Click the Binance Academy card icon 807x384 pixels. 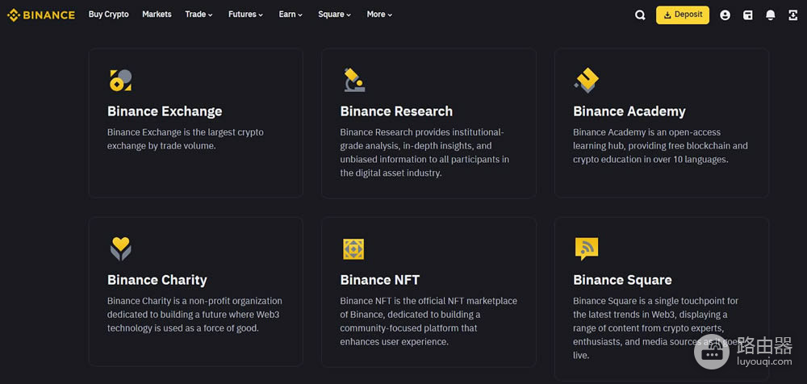[x=587, y=81]
